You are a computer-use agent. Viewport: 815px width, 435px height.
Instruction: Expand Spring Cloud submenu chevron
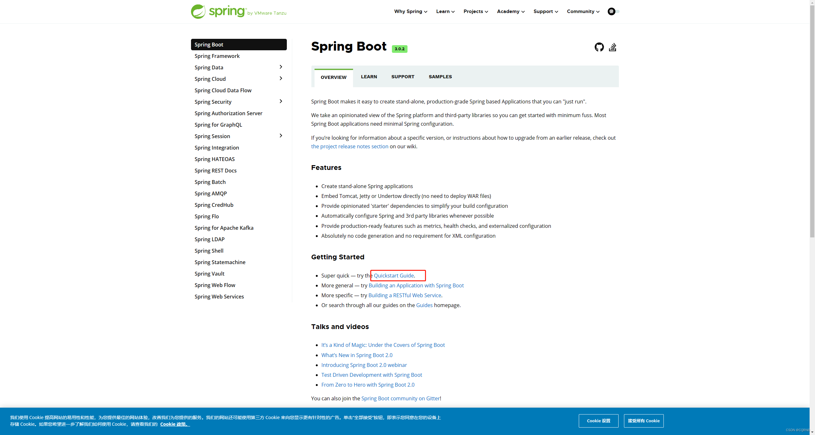click(281, 78)
